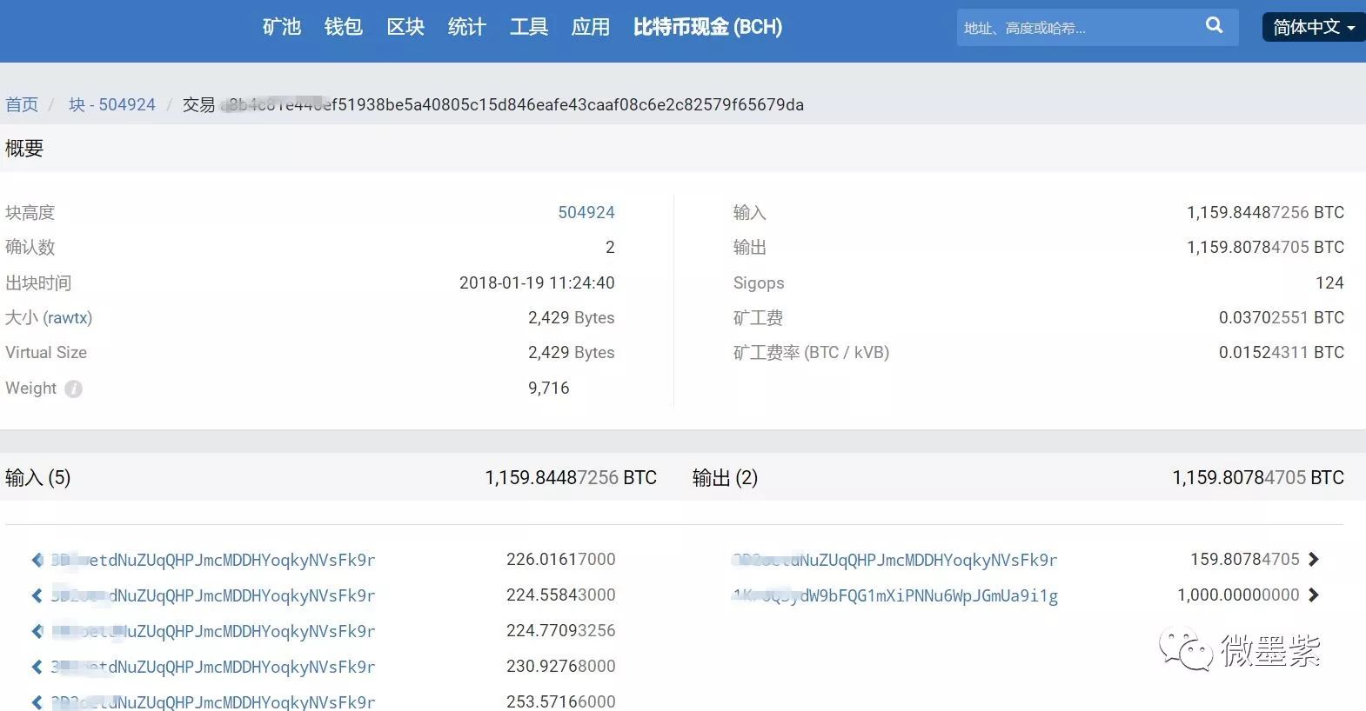Open input address with amount 224.55843000
1366x711 pixels.
click(213, 595)
